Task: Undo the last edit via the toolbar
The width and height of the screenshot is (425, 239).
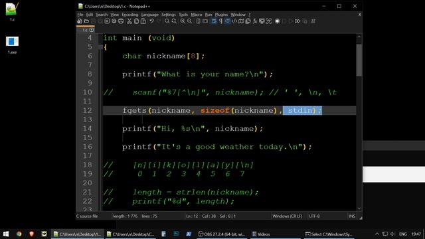Action: pyautogui.click(x=152, y=21)
